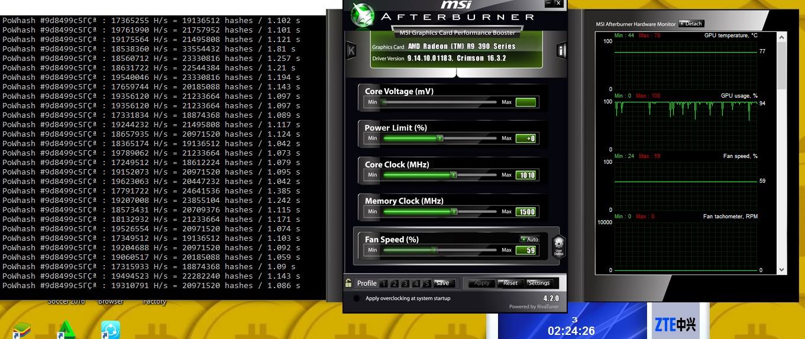Image resolution: width=805 pixels, height=339 pixels.
Task: Select profile slot 5
Action: point(427,283)
